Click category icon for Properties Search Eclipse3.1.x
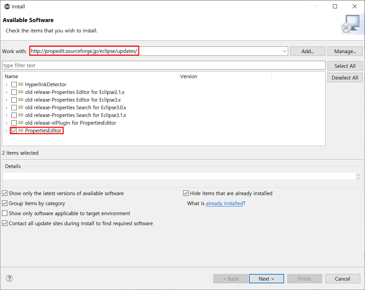This screenshot has height=290, width=365. pyautogui.click(x=21, y=115)
